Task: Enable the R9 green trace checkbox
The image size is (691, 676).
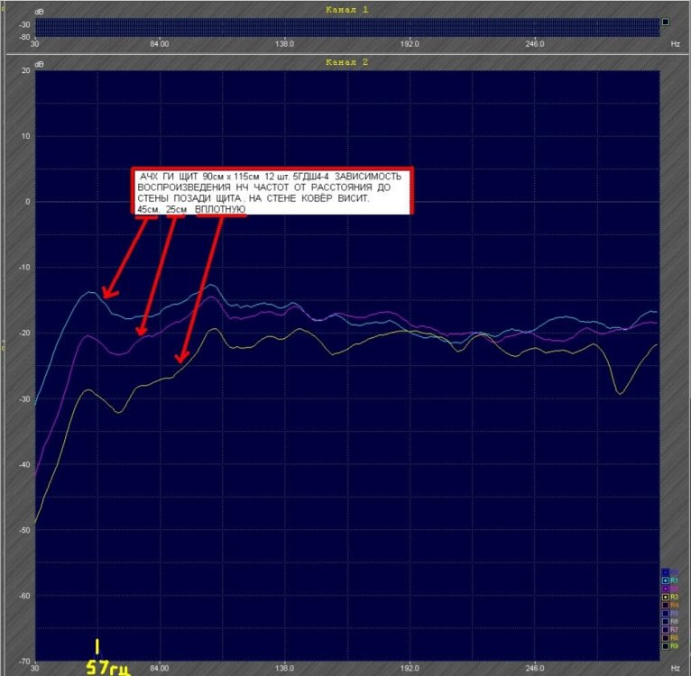Action: click(x=666, y=645)
